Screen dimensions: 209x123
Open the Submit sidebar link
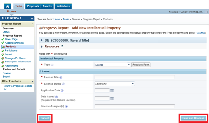[7, 77]
